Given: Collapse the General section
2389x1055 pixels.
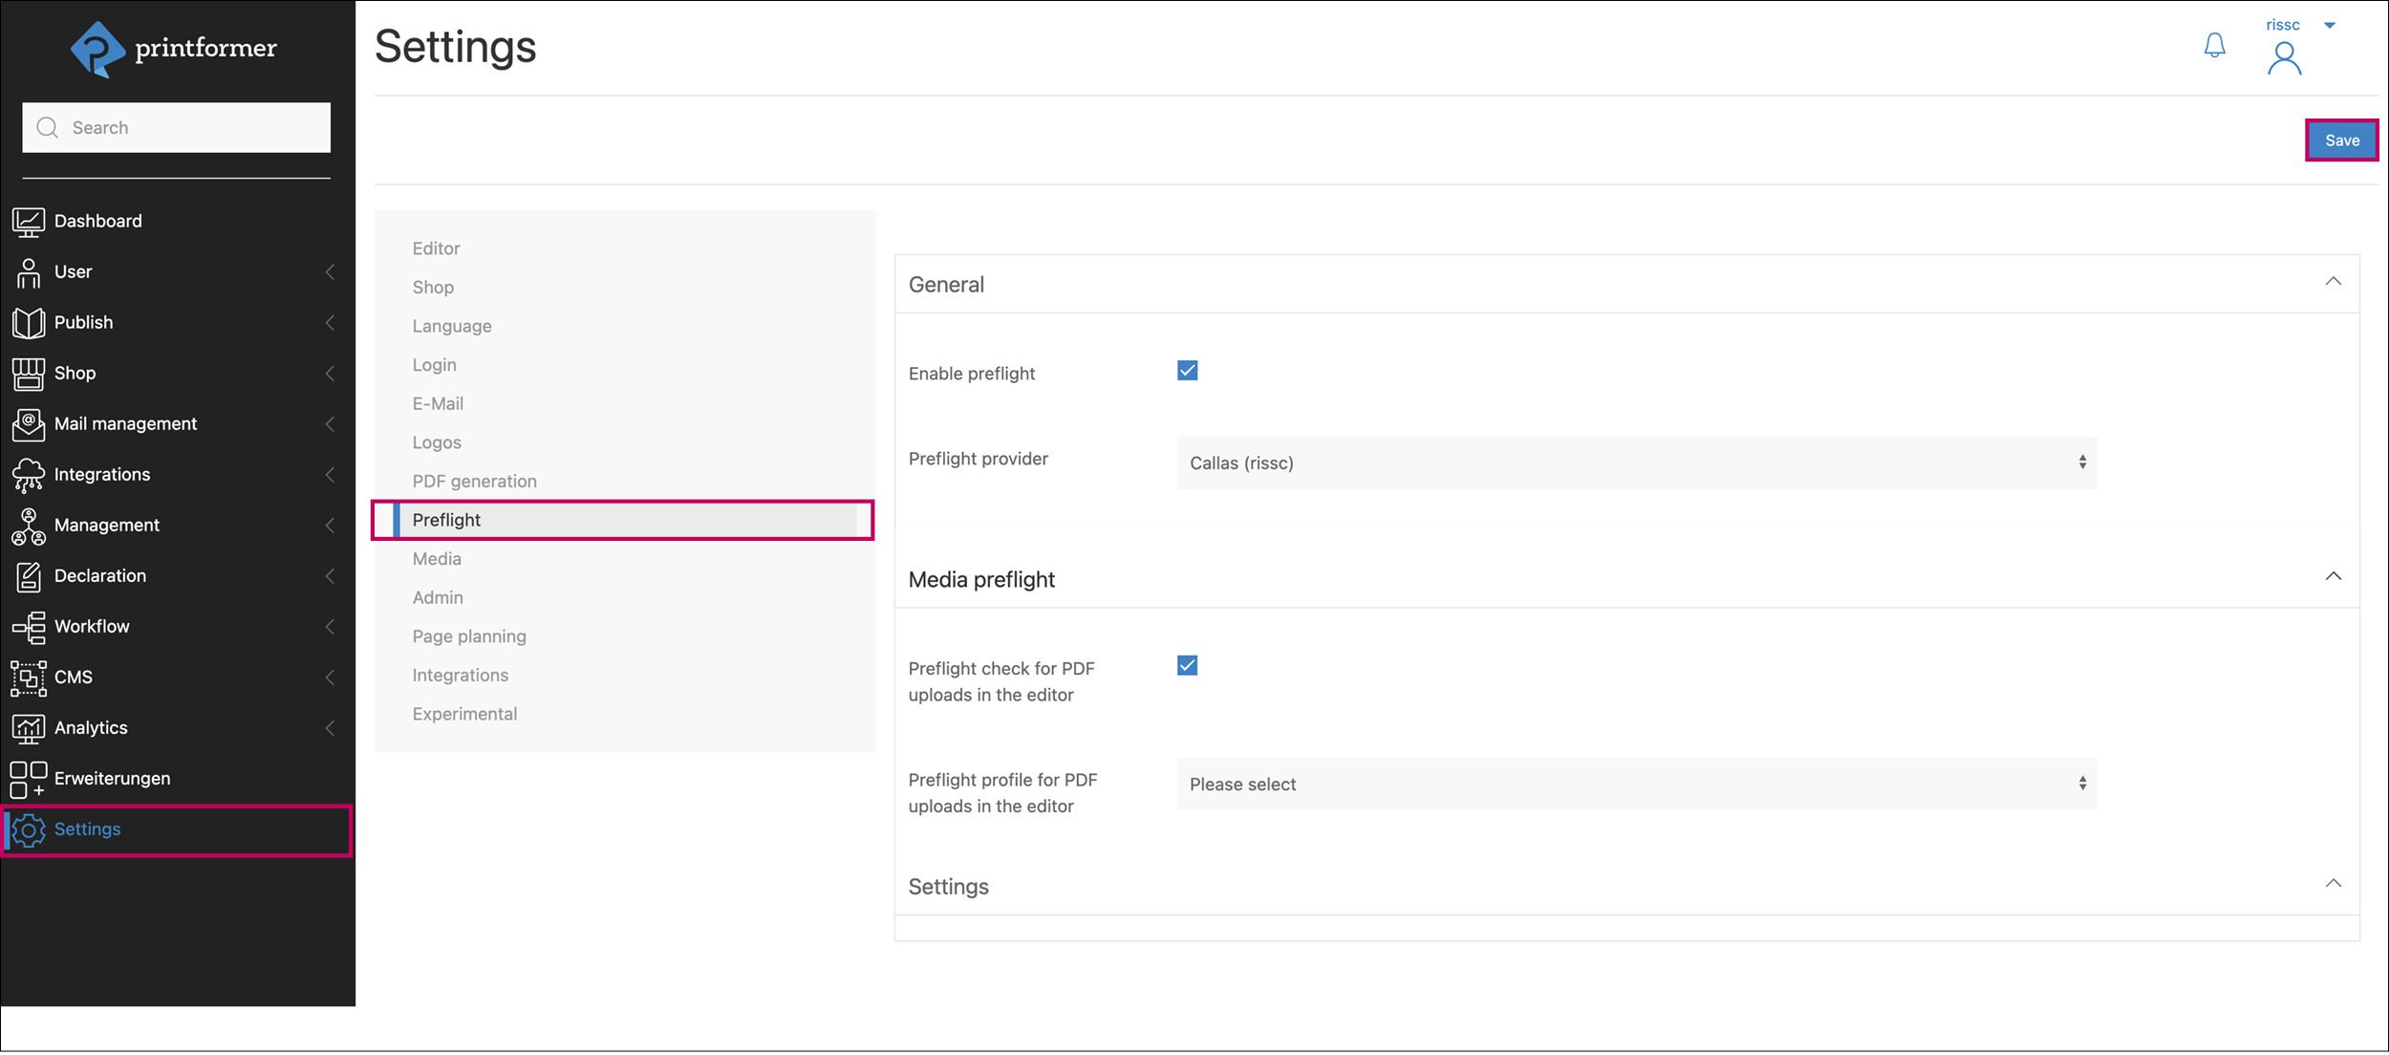Looking at the screenshot, I should coord(2335,282).
